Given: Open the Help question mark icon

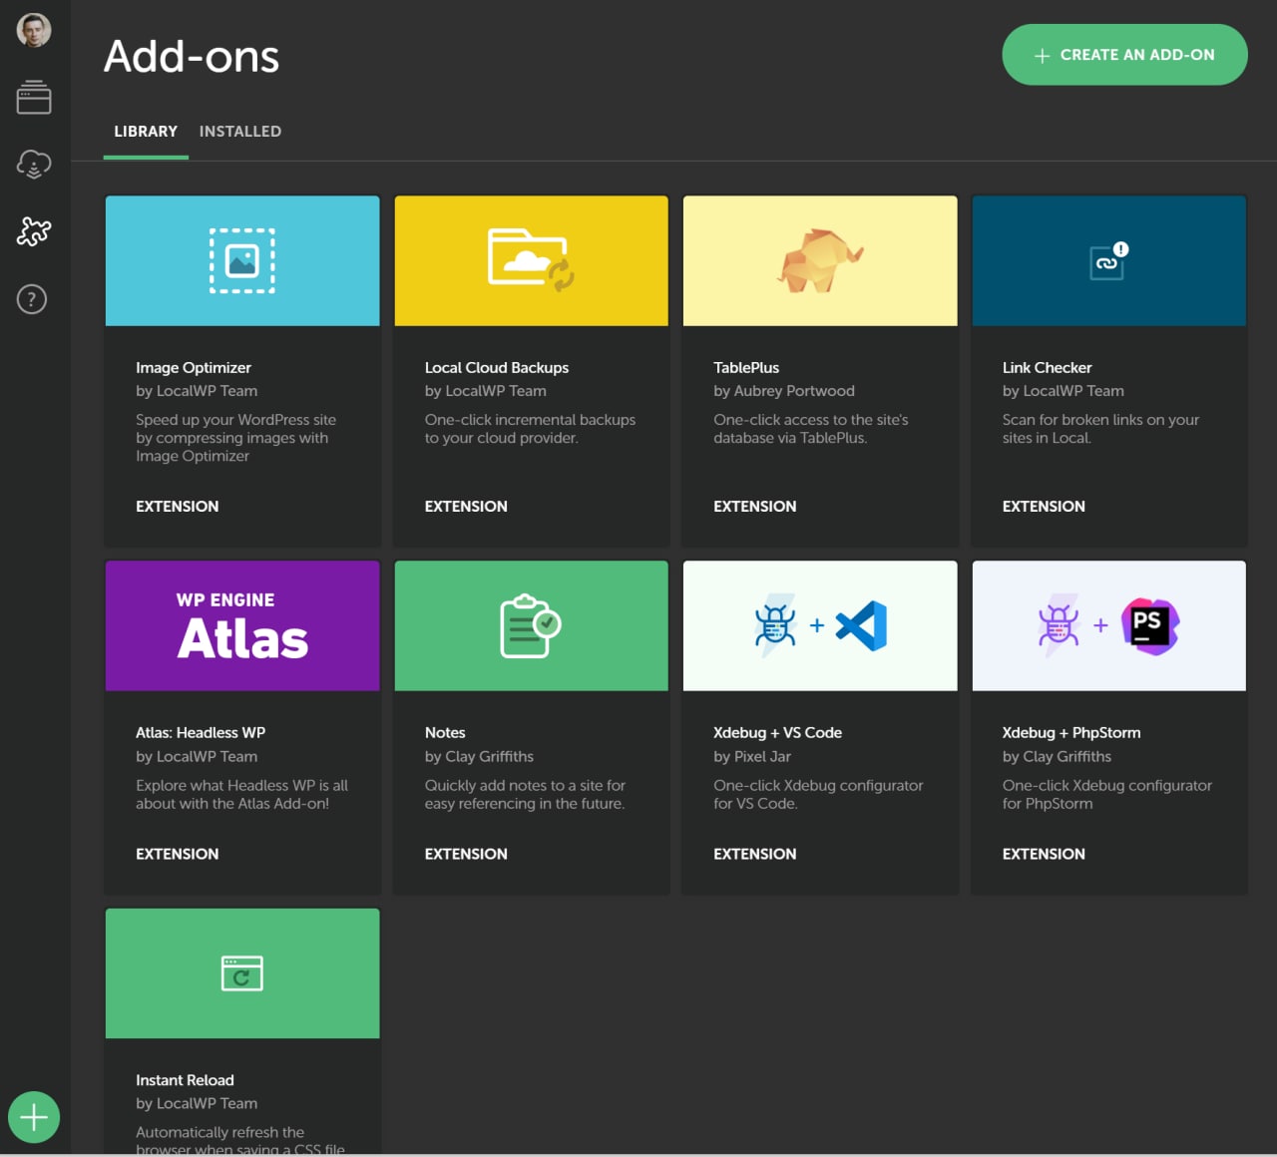Looking at the screenshot, I should (32, 299).
